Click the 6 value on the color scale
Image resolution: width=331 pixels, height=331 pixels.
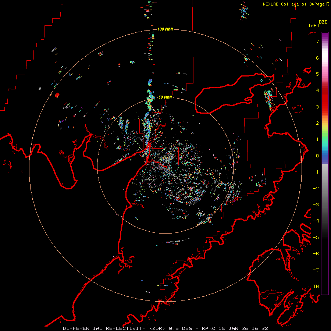[317, 58]
